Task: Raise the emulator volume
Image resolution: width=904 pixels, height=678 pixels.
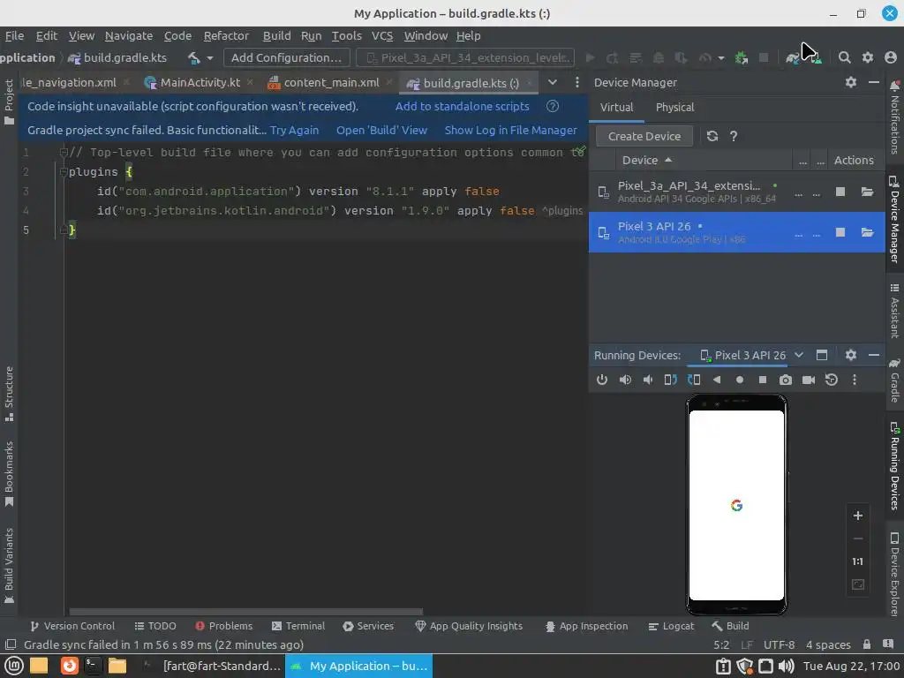Action: 625,380
